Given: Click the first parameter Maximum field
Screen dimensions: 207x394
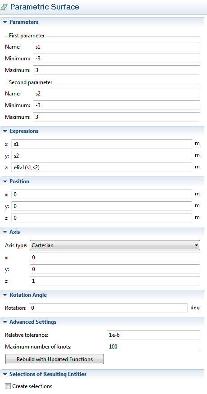Looking at the screenshot, I should coord(117,70).
